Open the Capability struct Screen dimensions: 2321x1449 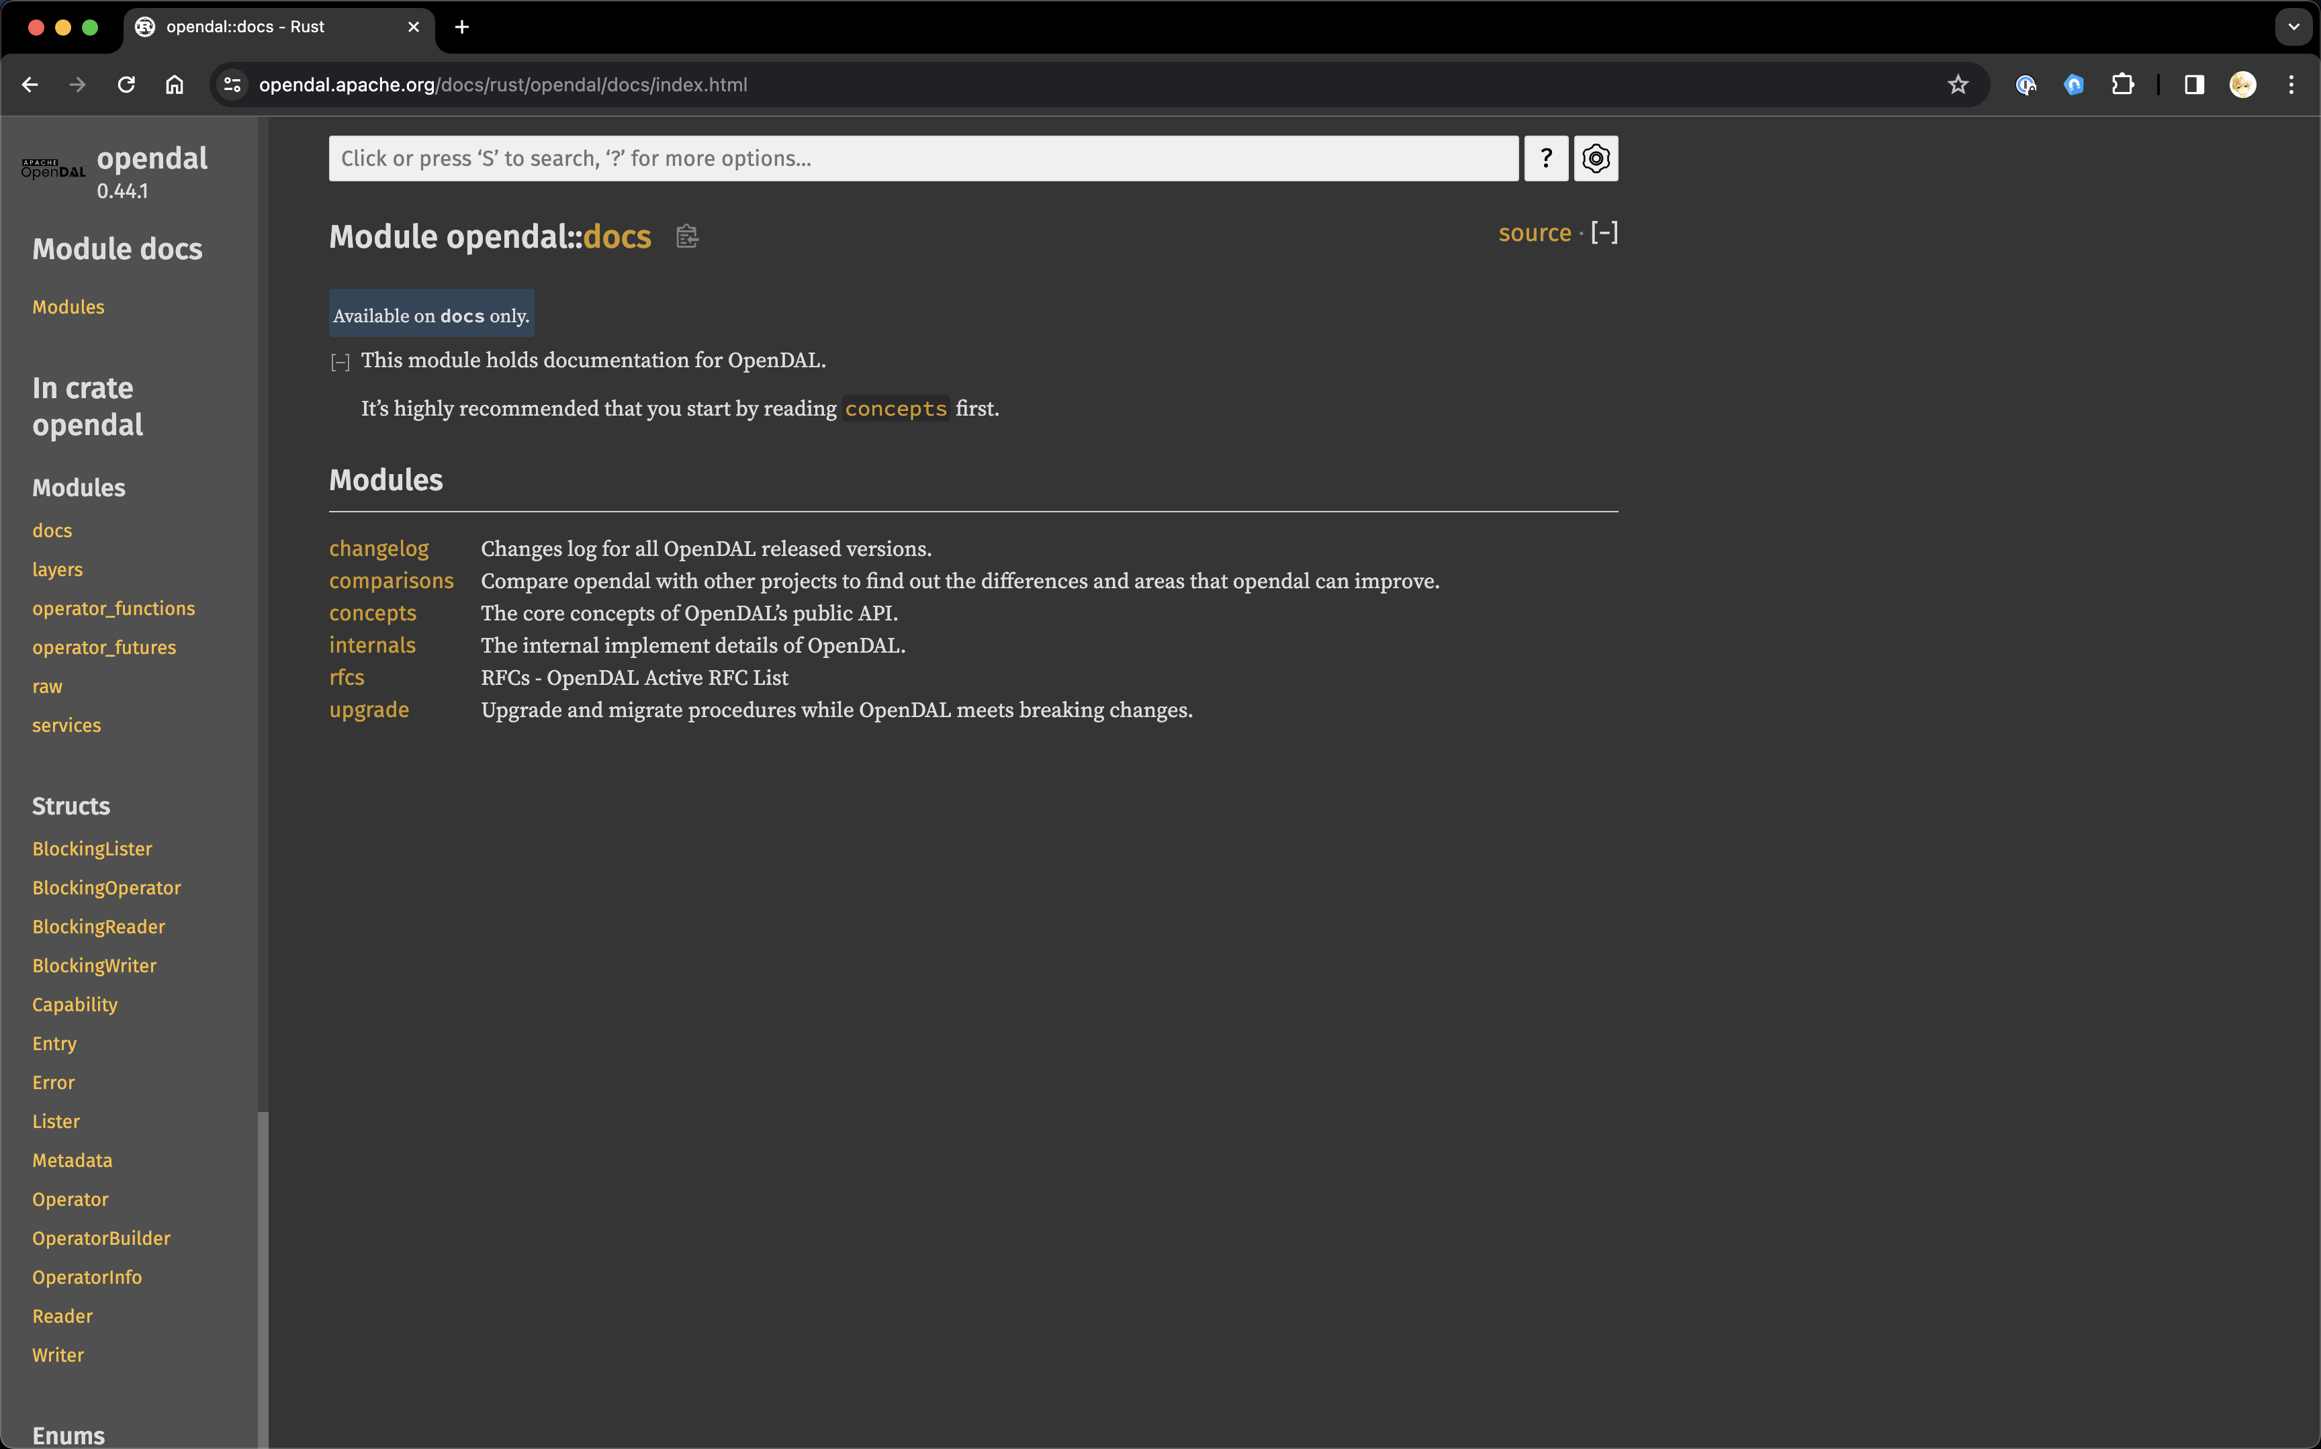pos(75,1004)
